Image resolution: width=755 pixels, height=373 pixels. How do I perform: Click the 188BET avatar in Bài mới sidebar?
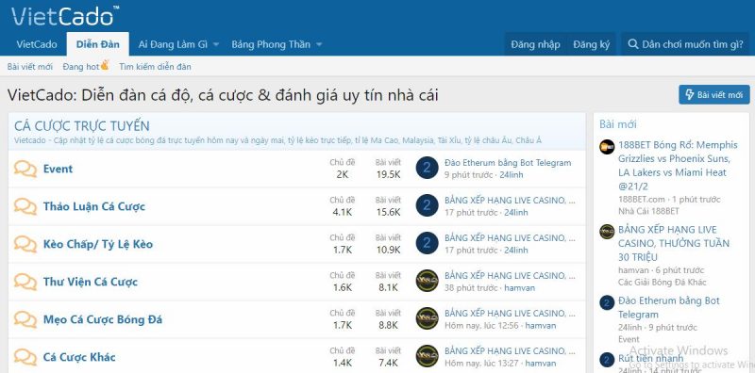[607, 147]
